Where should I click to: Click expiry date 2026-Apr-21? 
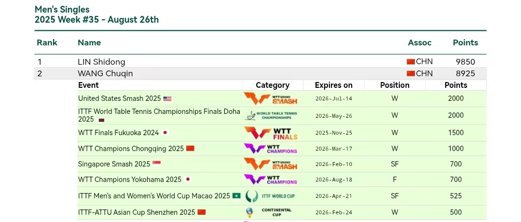[x=334, y=196]
